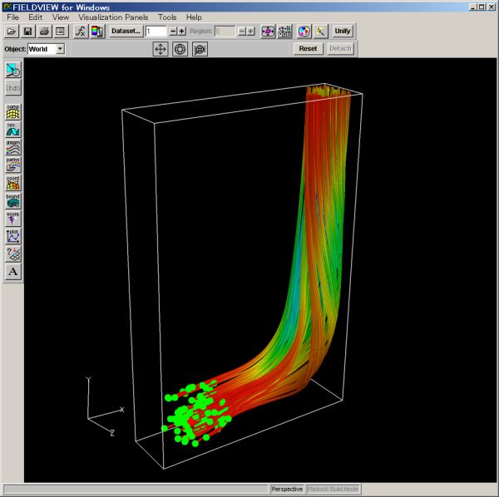Select the Annotation text tool
The height and width of the screenshot is (497, 499).
coord(13,271)
